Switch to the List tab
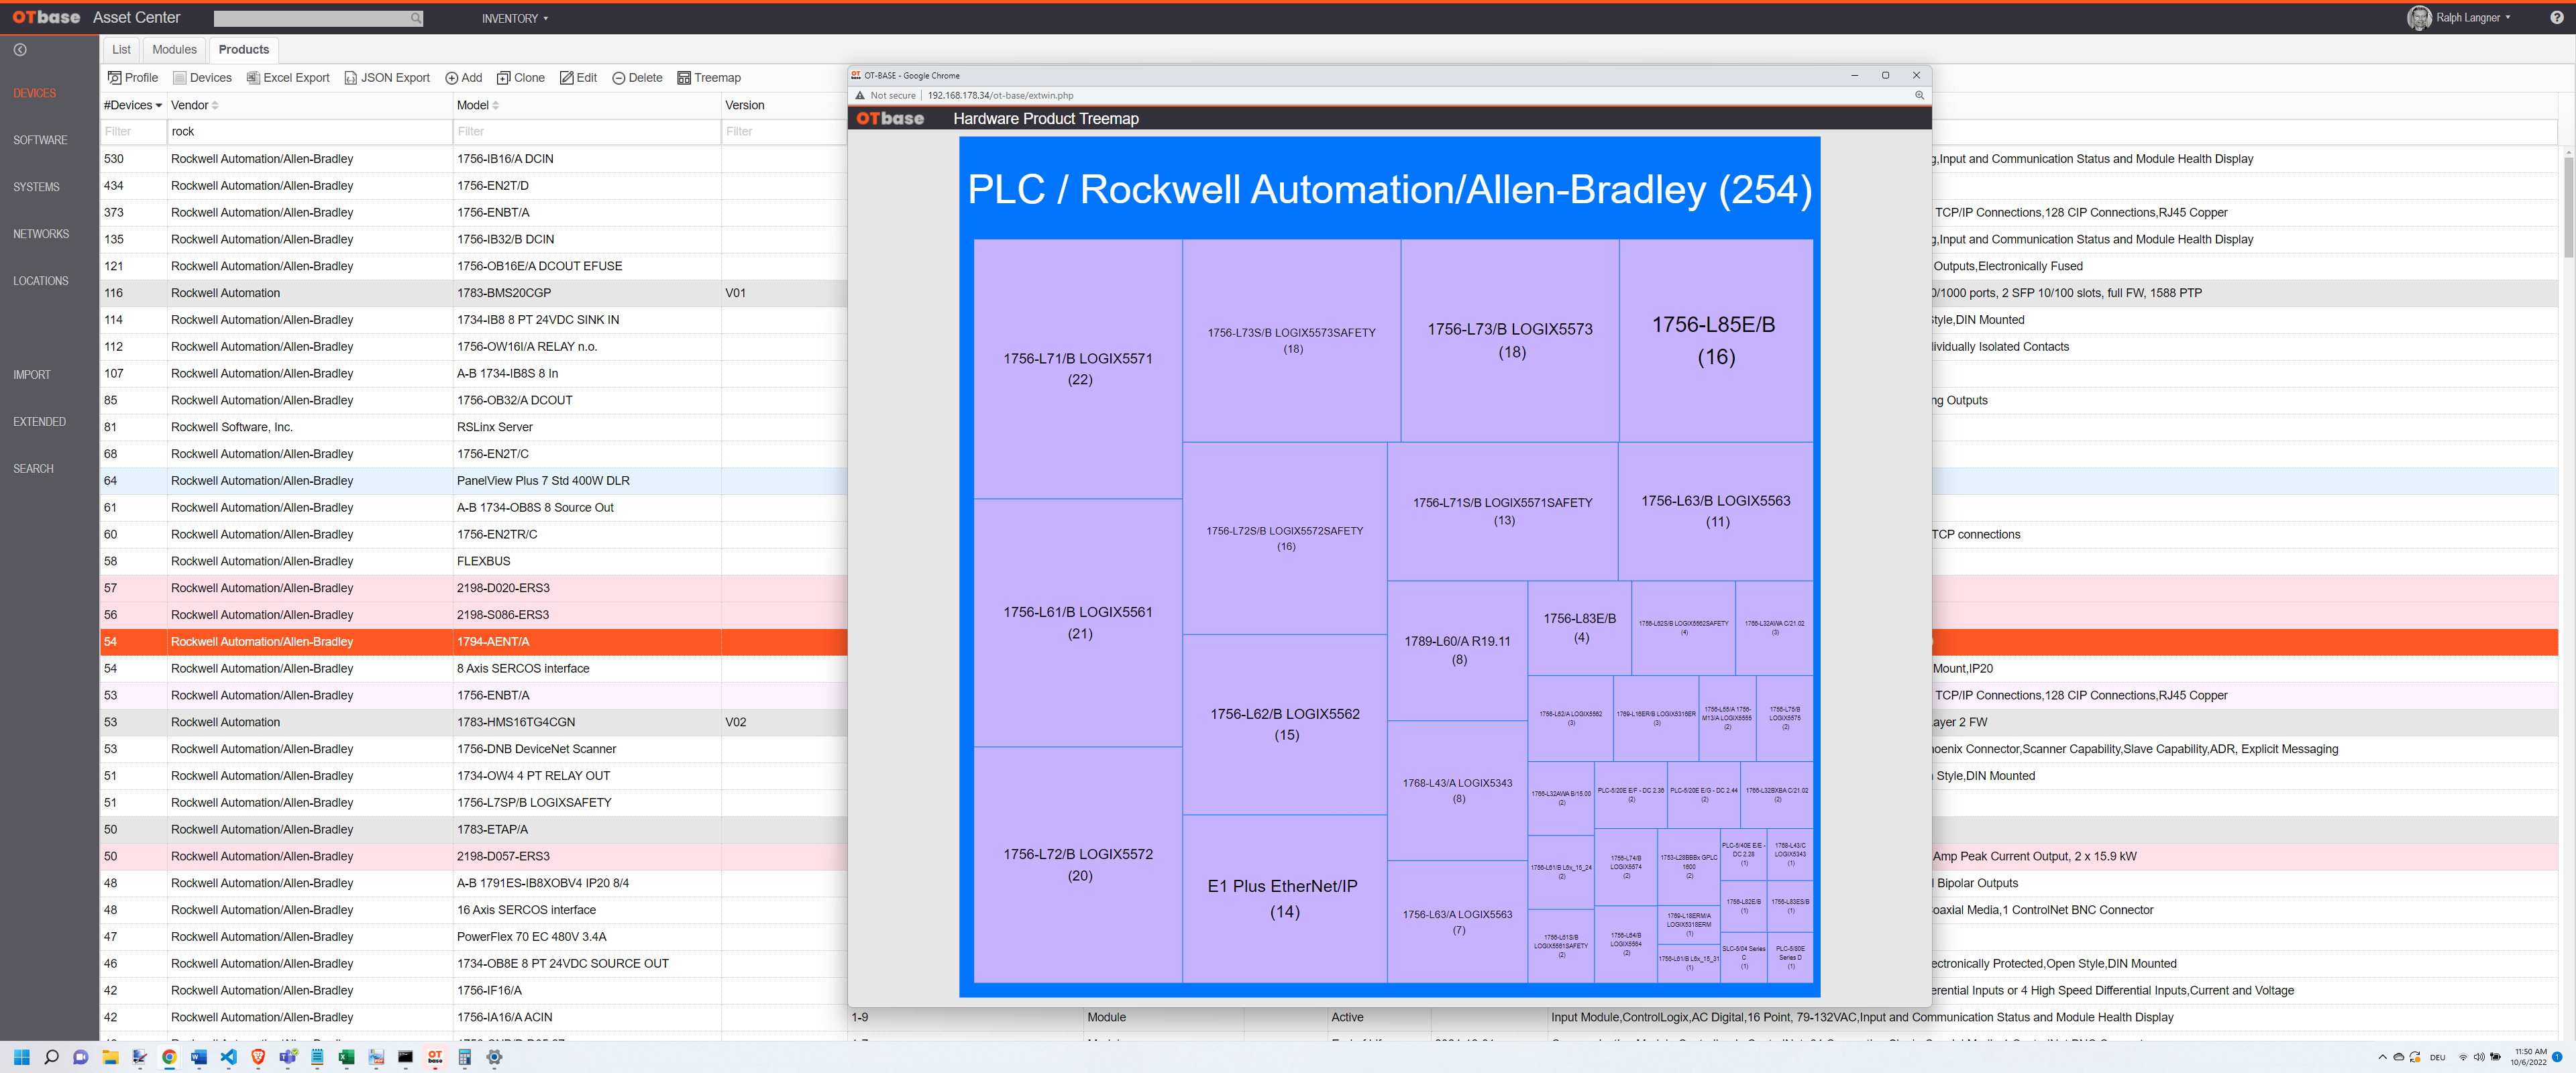Screen dimensions: 2576x1073 [121, 49]
